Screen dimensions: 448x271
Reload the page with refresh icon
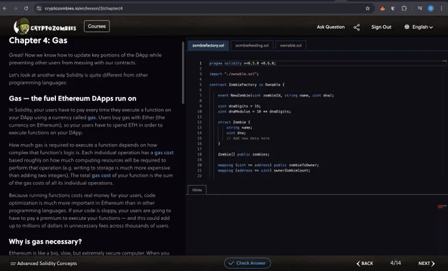point(26,9)
